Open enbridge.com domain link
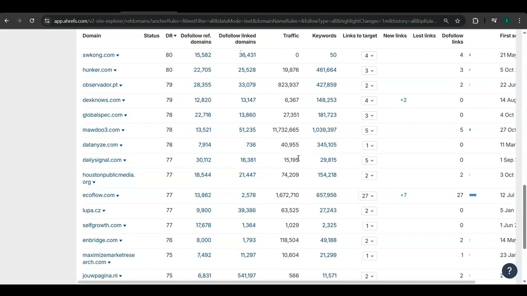The image size is (527, 296). click(100, 240)
